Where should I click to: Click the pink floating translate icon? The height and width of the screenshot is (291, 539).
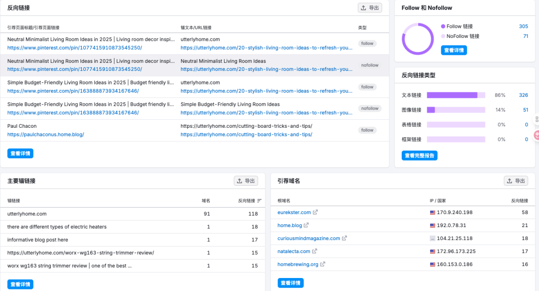537,135
